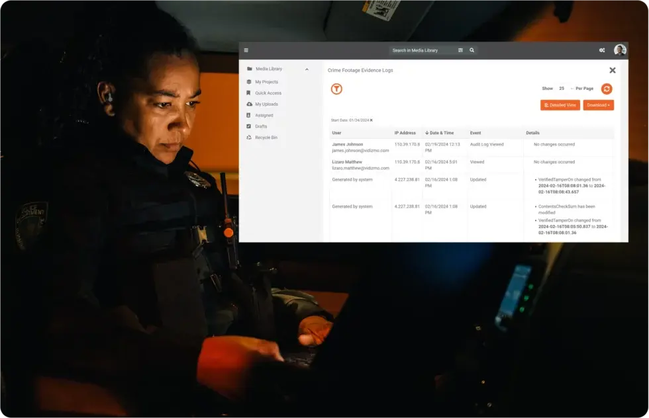Click the search magnifier icon
This screenshot has width=649, height=418.
(472, 50)
